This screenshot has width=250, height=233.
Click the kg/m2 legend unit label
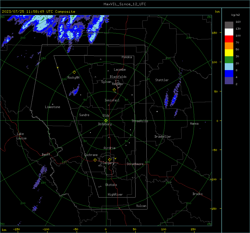tap(236, 15)
